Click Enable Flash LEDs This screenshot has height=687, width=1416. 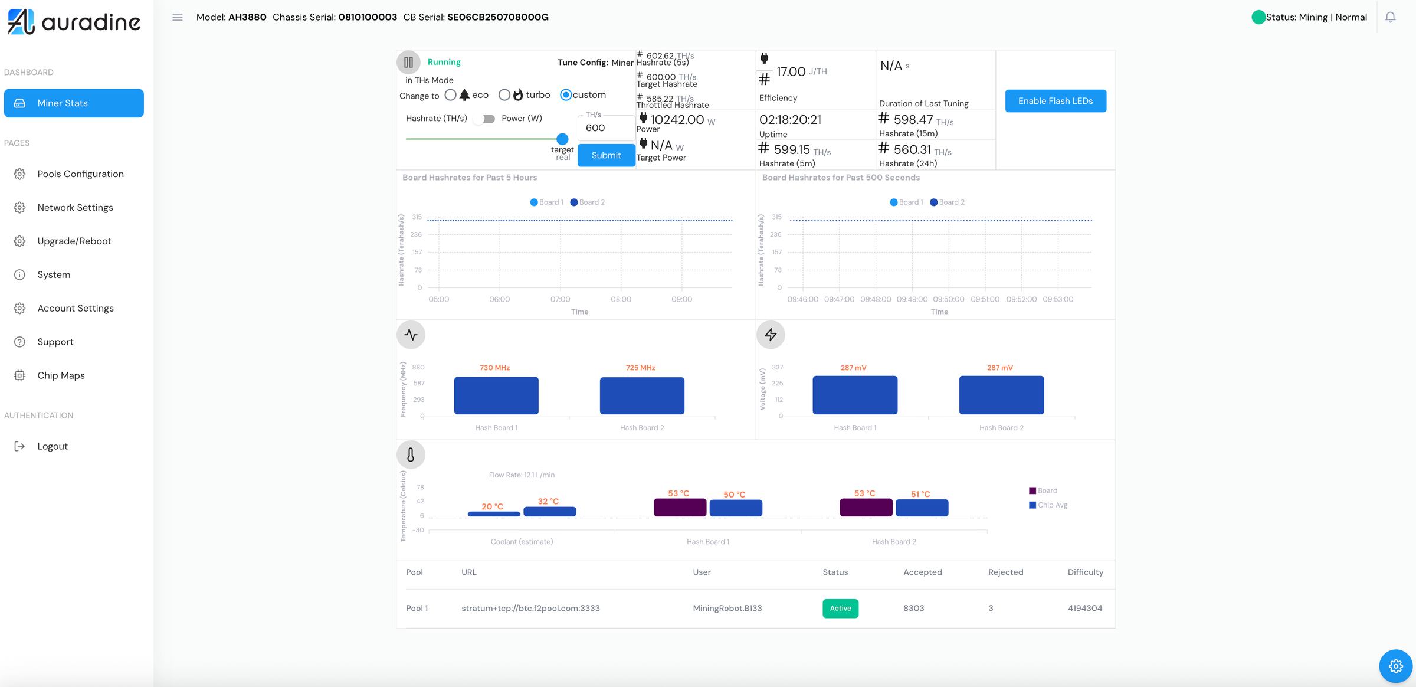(x=1056, y=101)
